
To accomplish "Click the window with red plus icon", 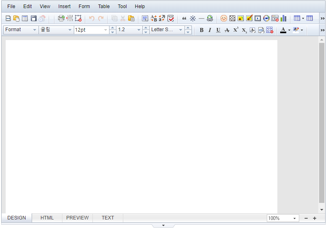I will [x=275, y=19].
